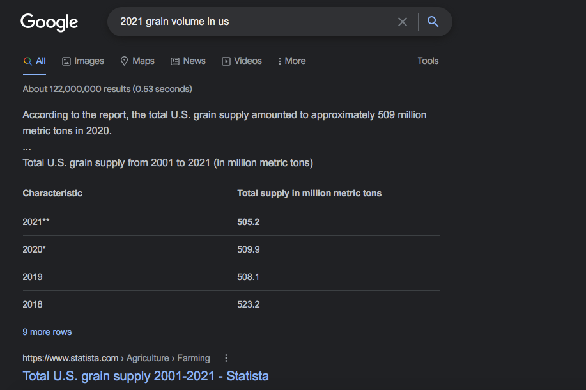This screenshot has height=390, width=586.
Task: Select the Maps results tab
Action: 143,61
